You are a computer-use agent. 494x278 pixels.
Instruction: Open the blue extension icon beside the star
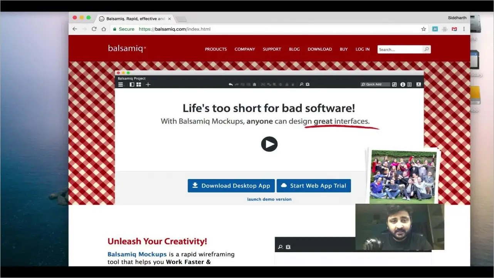click(x=435, y=29)
